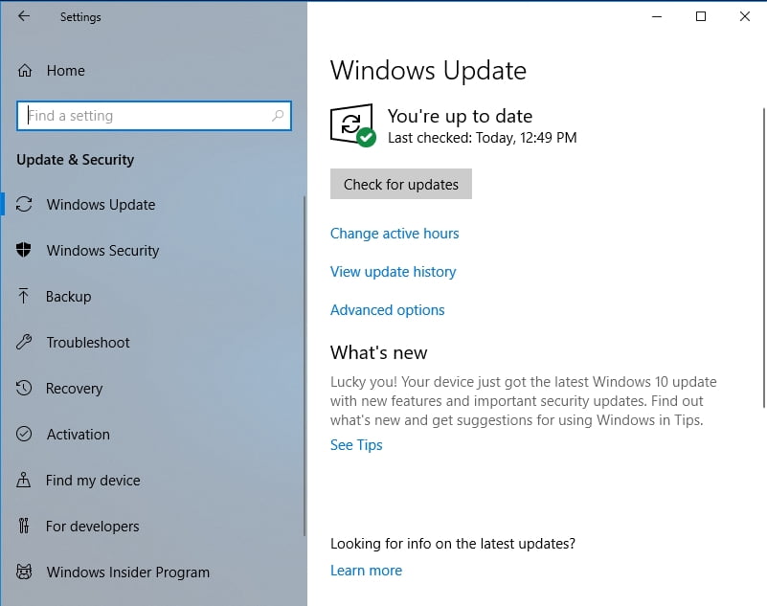
Task: Open Change active hours link
Action: 395,234
